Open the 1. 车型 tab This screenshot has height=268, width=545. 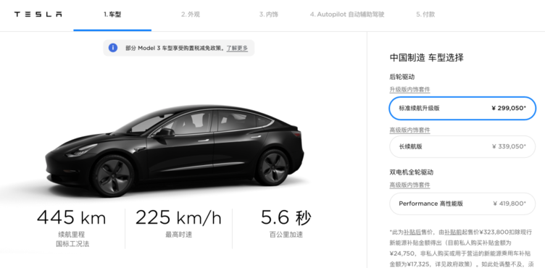[x=112, y=14]
